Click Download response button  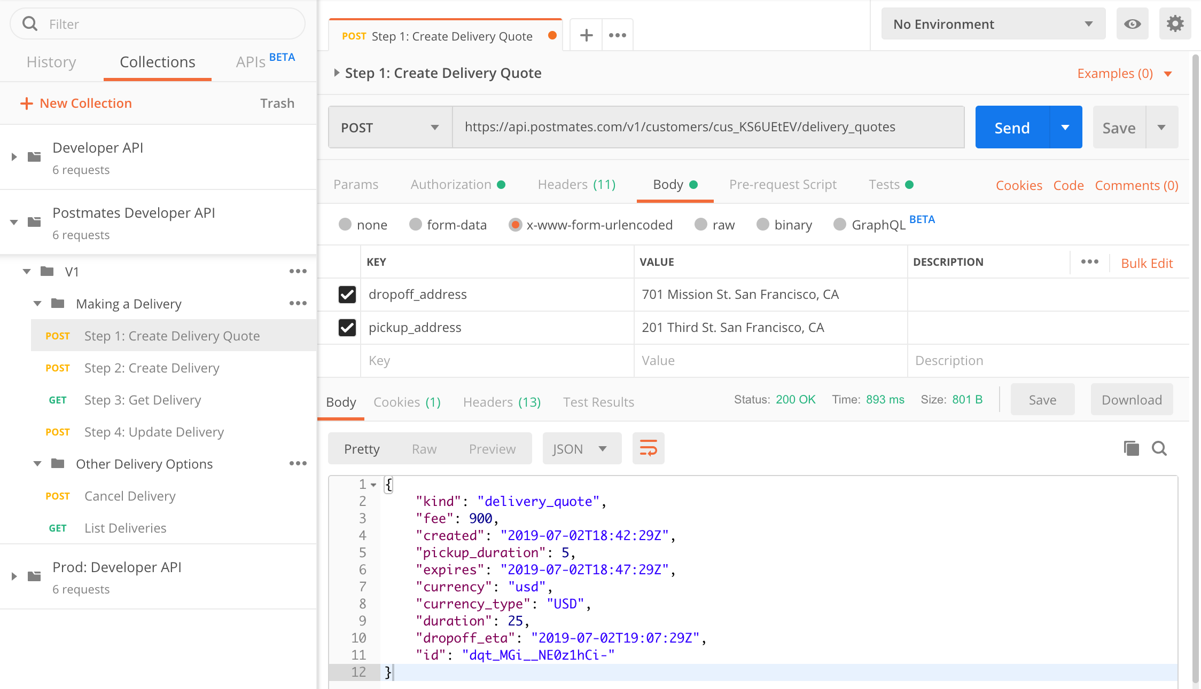pos(1132,400)
